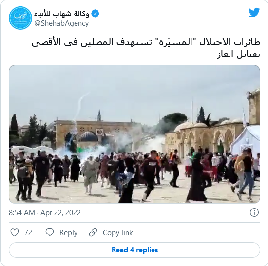268x266 pixels.
Task: Click the Read 4 replies button
Action: pos(134,250)
